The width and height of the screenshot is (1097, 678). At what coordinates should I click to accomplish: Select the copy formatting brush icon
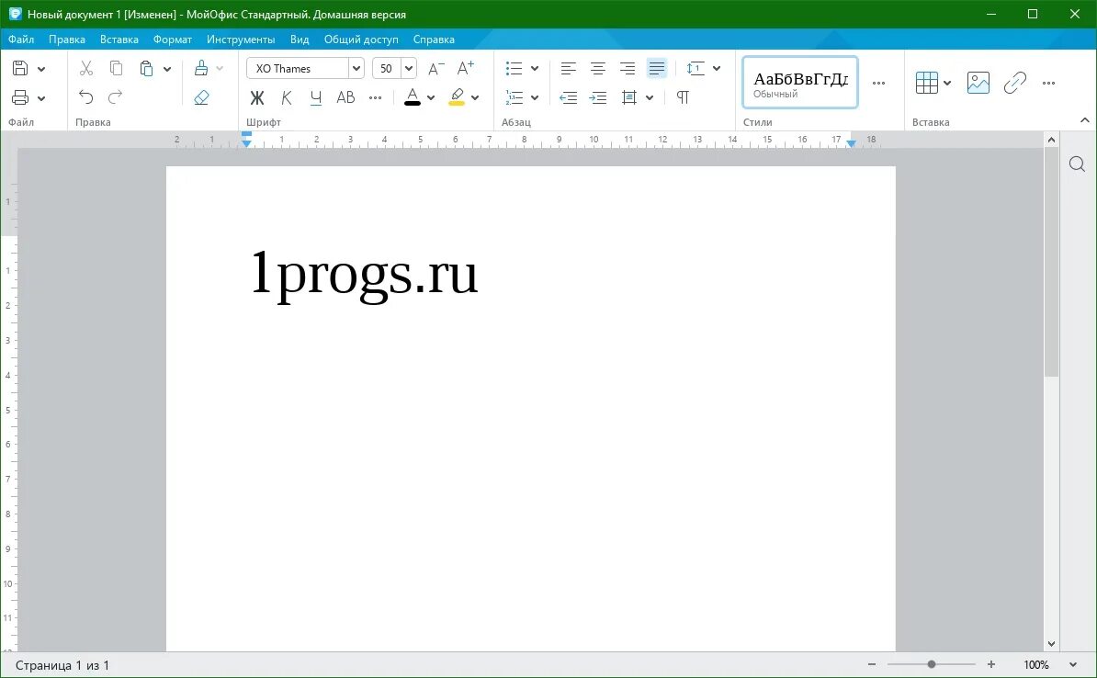coord(201,68)
